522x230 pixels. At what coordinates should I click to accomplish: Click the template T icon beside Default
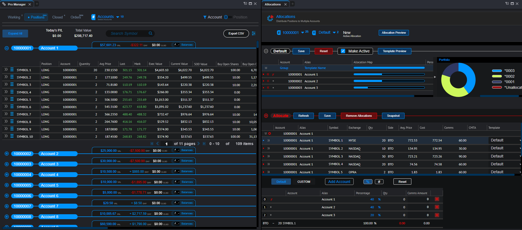pos(314,33)
